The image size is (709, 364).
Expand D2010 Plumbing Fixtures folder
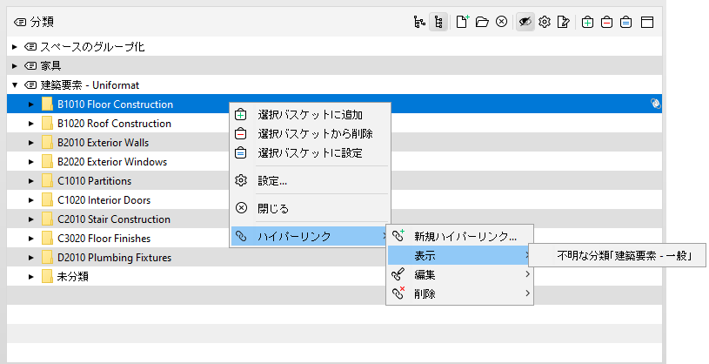click(x=30, y=258)
